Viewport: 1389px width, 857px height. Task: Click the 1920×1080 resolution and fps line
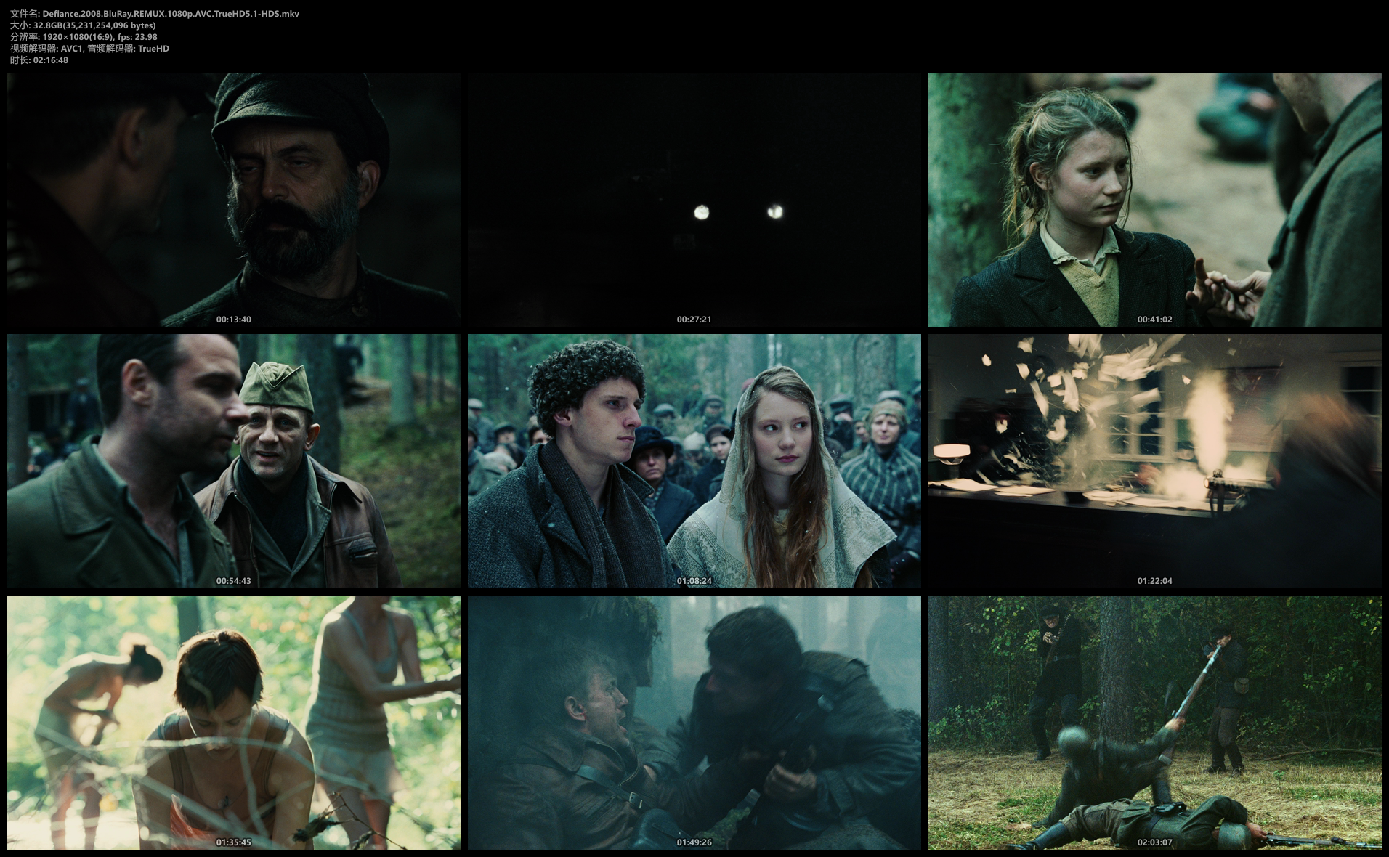point(84,37)
